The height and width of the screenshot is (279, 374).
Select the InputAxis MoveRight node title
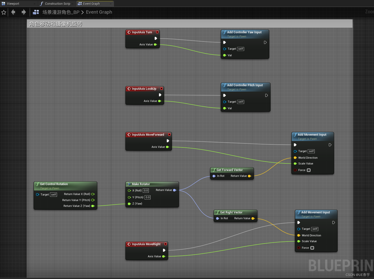click(x=146, y=244)
